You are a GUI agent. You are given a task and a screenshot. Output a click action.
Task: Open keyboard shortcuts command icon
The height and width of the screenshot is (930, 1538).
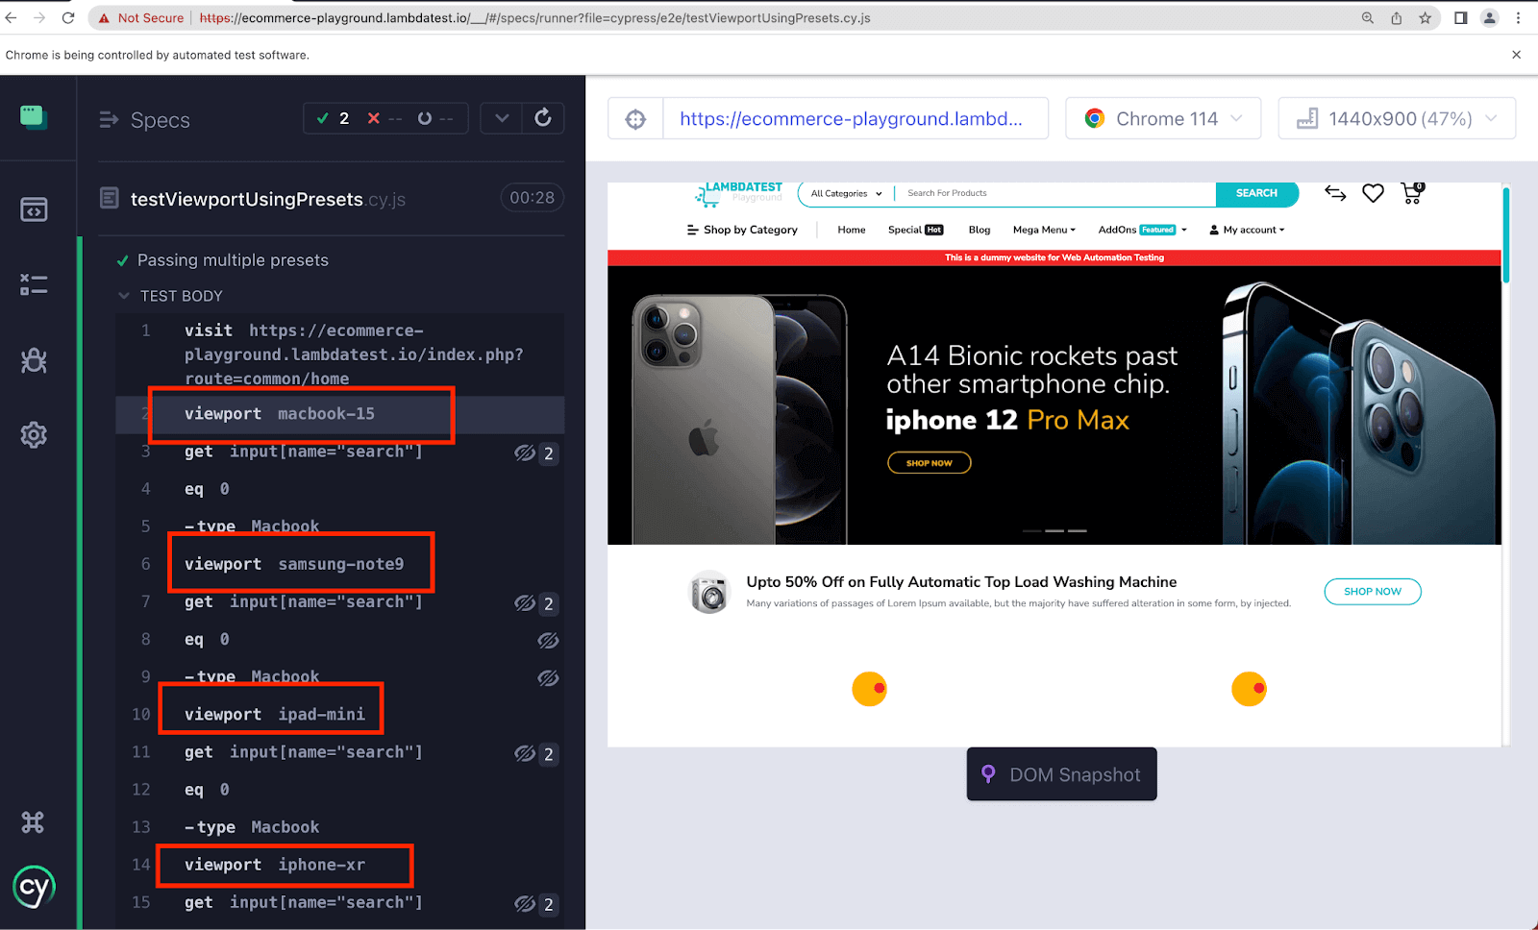(x=33, y=822)
